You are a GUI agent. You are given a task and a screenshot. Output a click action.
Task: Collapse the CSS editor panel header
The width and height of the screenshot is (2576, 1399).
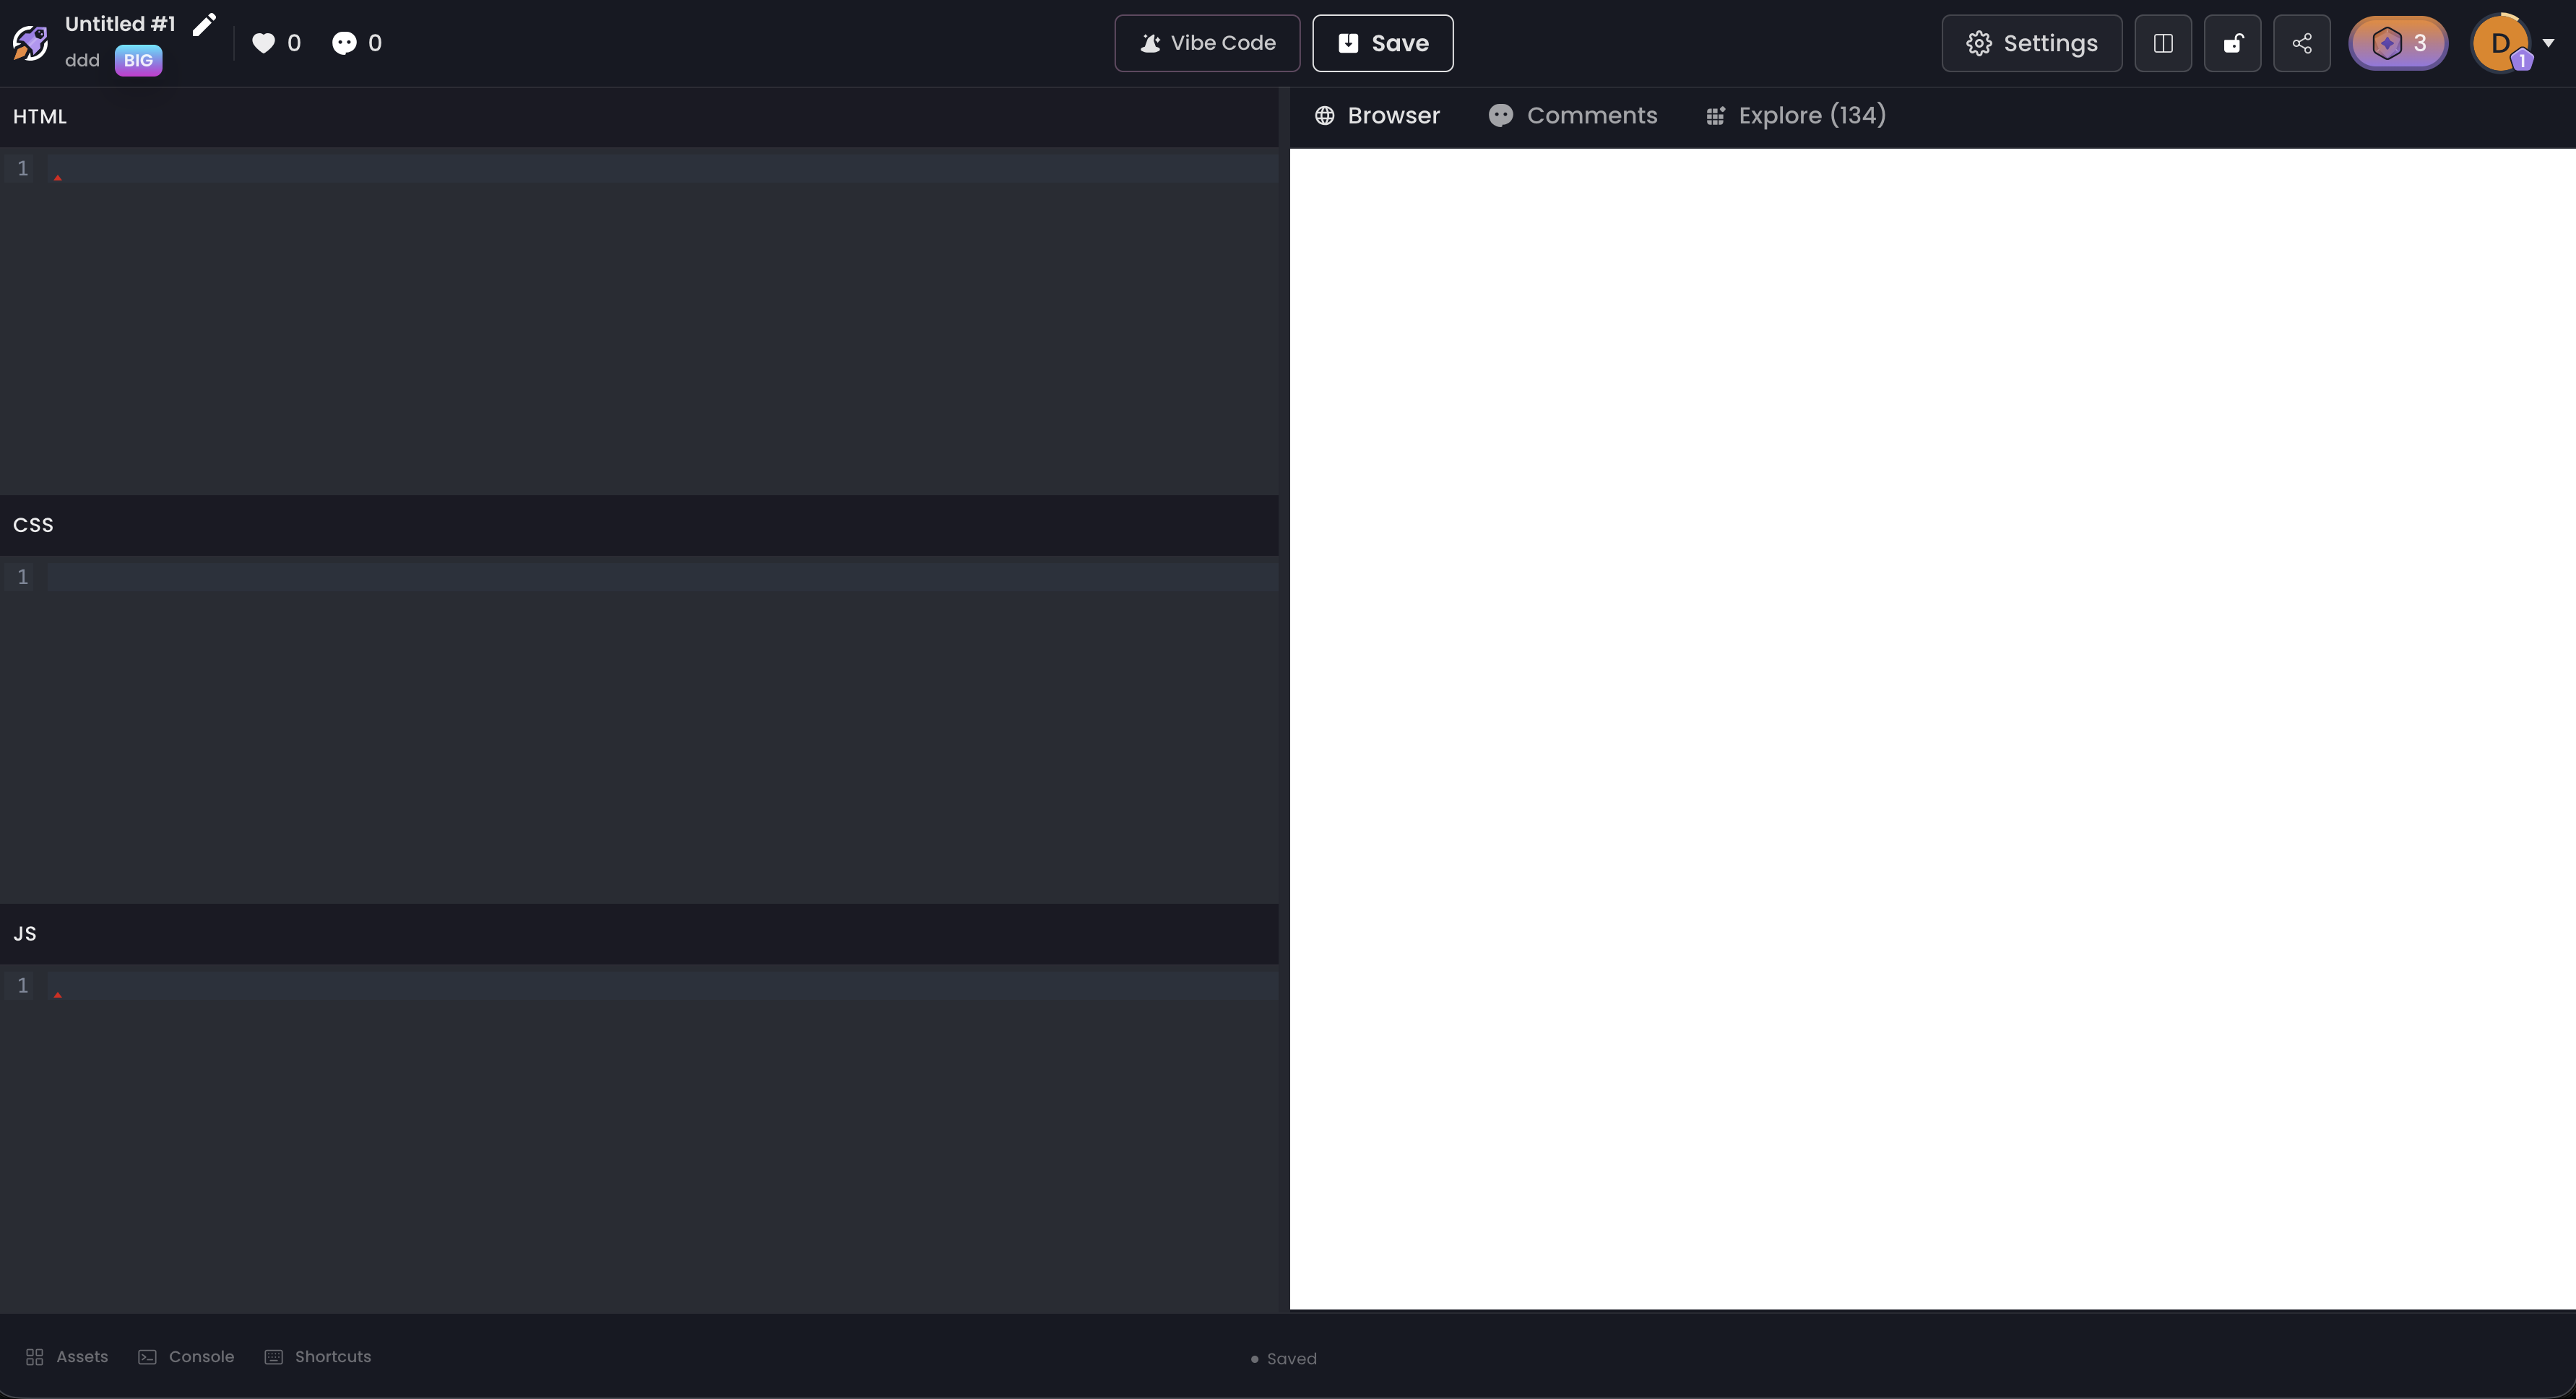pos(33,523)
